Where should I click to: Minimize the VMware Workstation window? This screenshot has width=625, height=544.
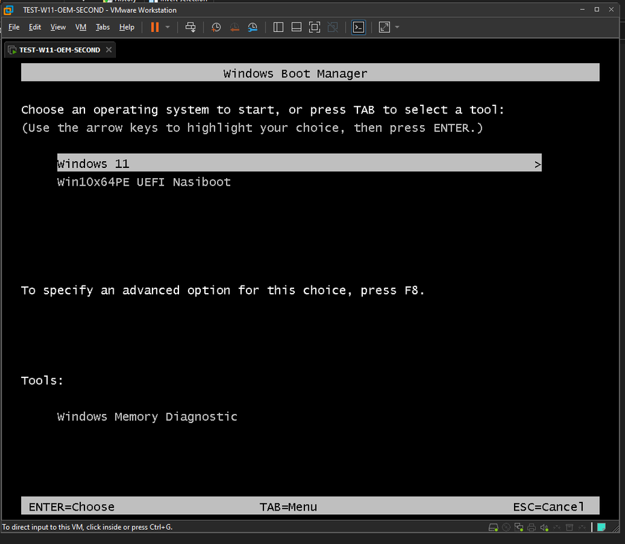[x=582, y=9]
